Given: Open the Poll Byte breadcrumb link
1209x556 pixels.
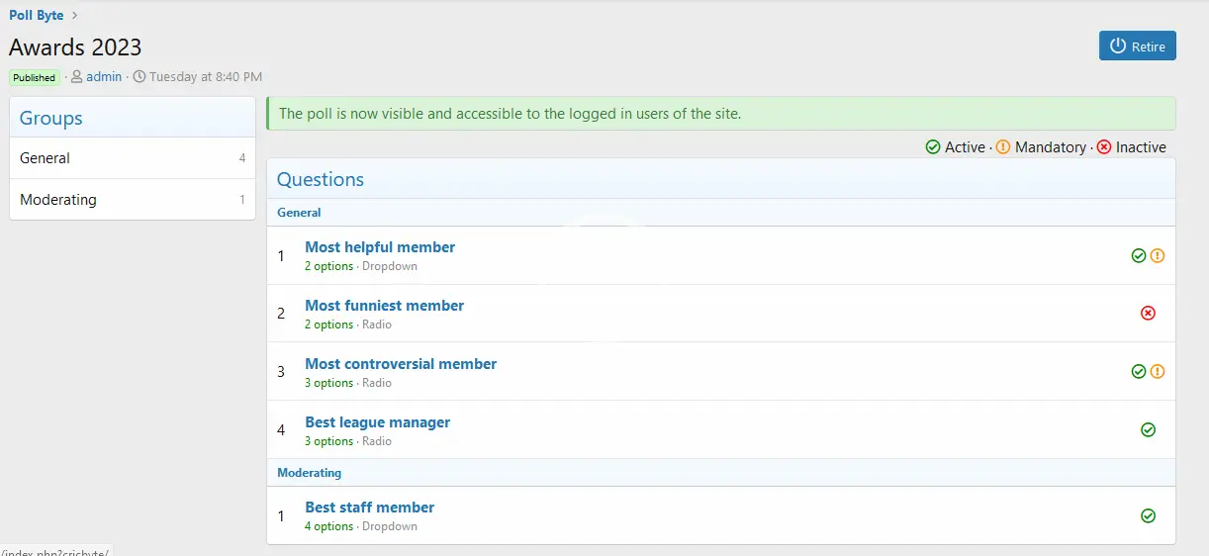Looking at the screenshot, I should coord(37,15).
